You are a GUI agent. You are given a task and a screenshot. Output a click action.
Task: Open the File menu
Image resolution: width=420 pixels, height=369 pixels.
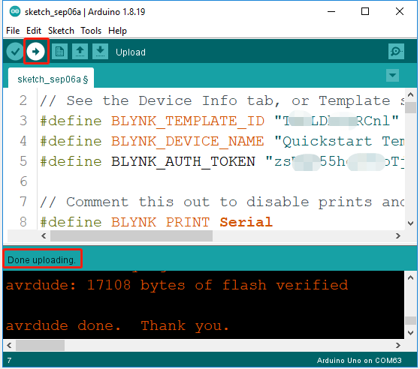click(13, 31)
